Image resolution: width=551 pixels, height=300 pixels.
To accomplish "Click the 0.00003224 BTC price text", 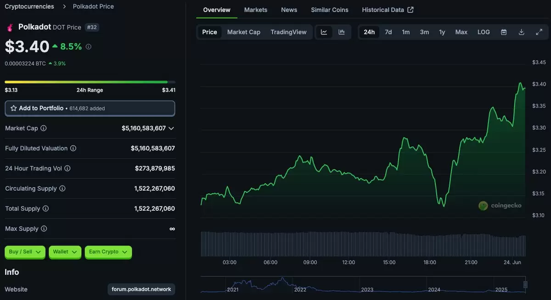I will pos(25,64).
